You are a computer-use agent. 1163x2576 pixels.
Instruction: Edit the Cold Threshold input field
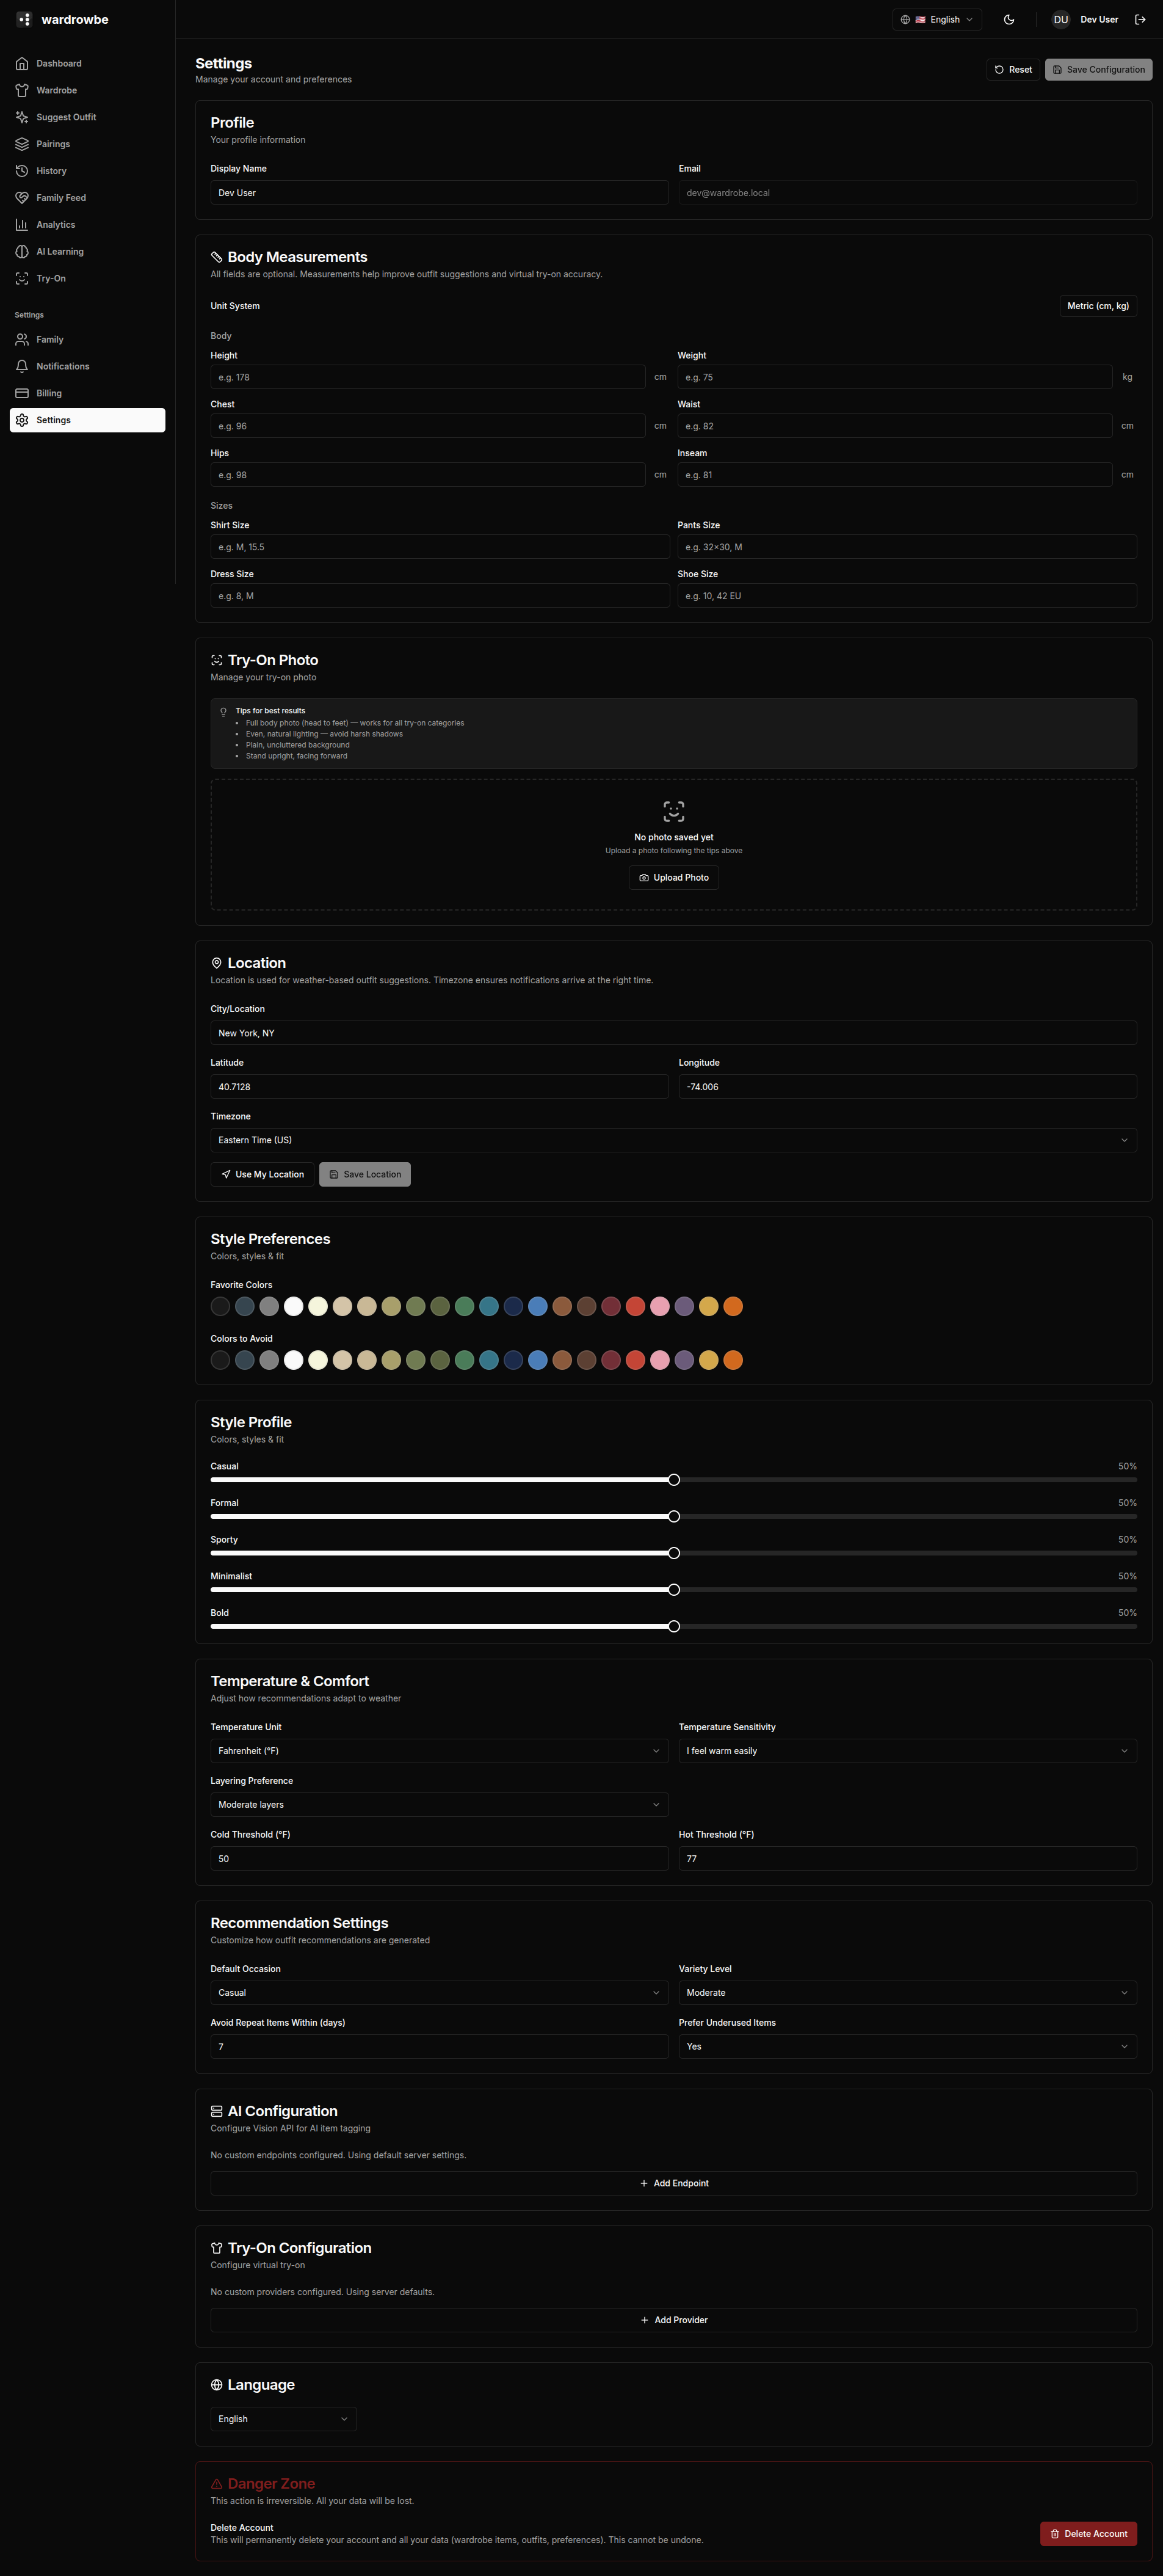click(x=438, y=1858)
